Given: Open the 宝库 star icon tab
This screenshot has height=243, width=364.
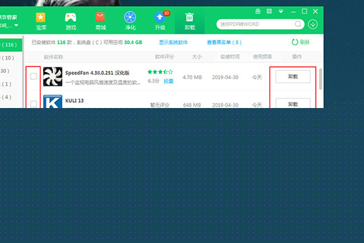Looking at the screenshot, I should (x=41, y=22).
